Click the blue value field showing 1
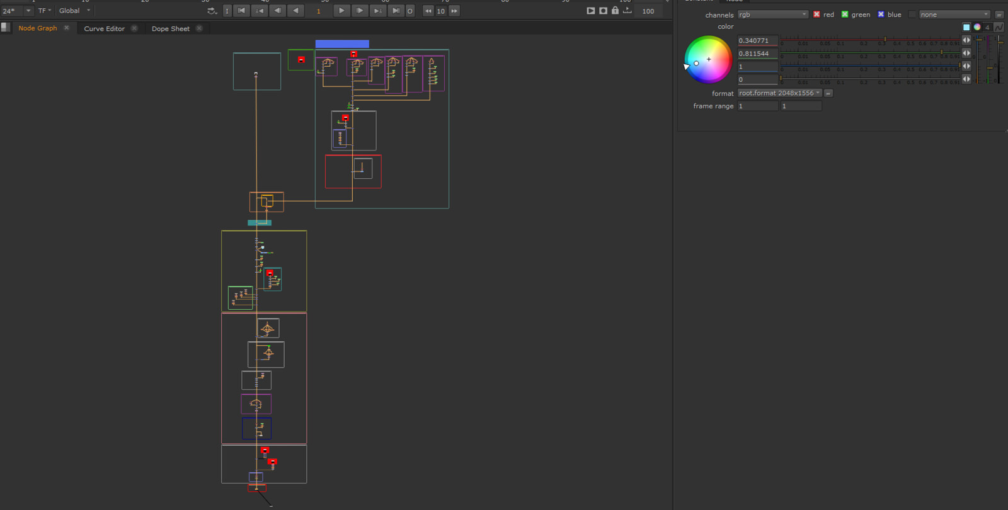The image size is (1008, 510). (758, 67)
